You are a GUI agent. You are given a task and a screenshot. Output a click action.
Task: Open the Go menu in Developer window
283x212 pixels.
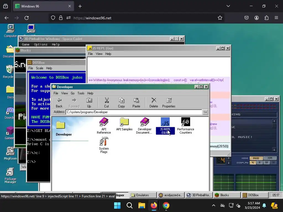click(x=73, y=93)
